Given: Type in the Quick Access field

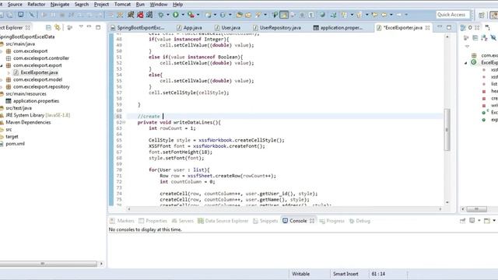Looking at the screenshot, I should (452, 15).
